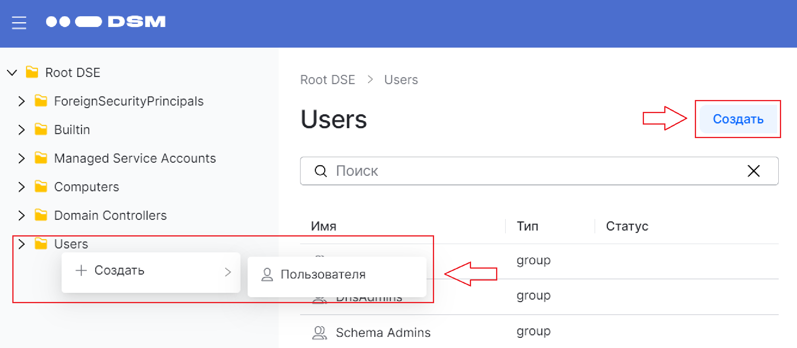The width and height of the screenshot is (797, 348).
Task: Focus the Поиск search input field
Action: [x=537, y=171]
